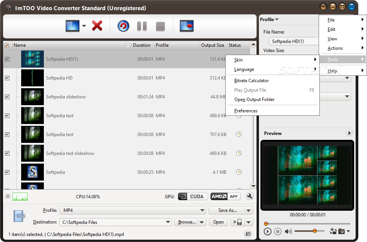
Task: Start conversion with the blue circular arrow
Action: [x=123, y=26]
